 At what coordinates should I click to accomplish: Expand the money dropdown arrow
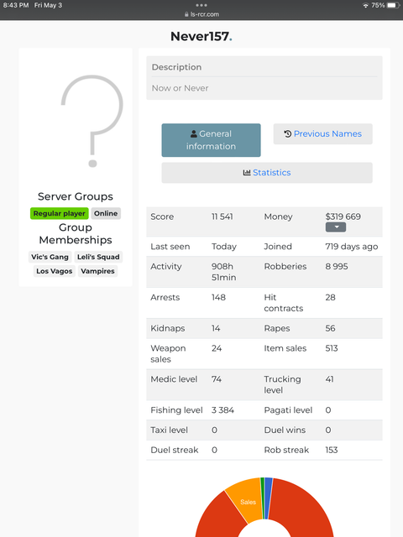[x=336, y=227]
